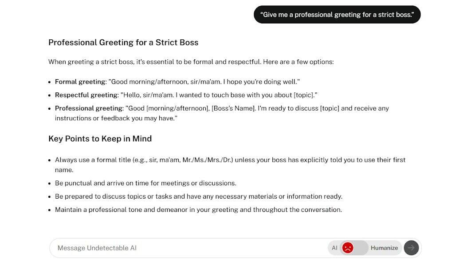The image size is (467, 261).
Task: Click the Professional Greeting for a Strict Boss heading
Action: pos(123,42)
